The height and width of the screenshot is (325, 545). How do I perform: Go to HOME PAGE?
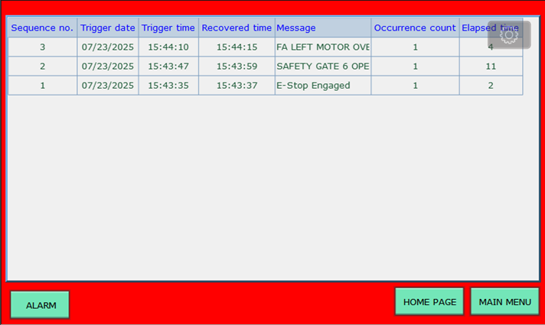tap(429, 302)
